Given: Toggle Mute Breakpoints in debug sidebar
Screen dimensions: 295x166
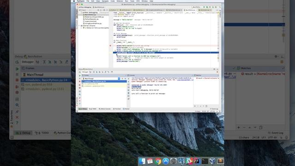Looking at the screenshot, I should pyautogui.click(x=80, y=88).
